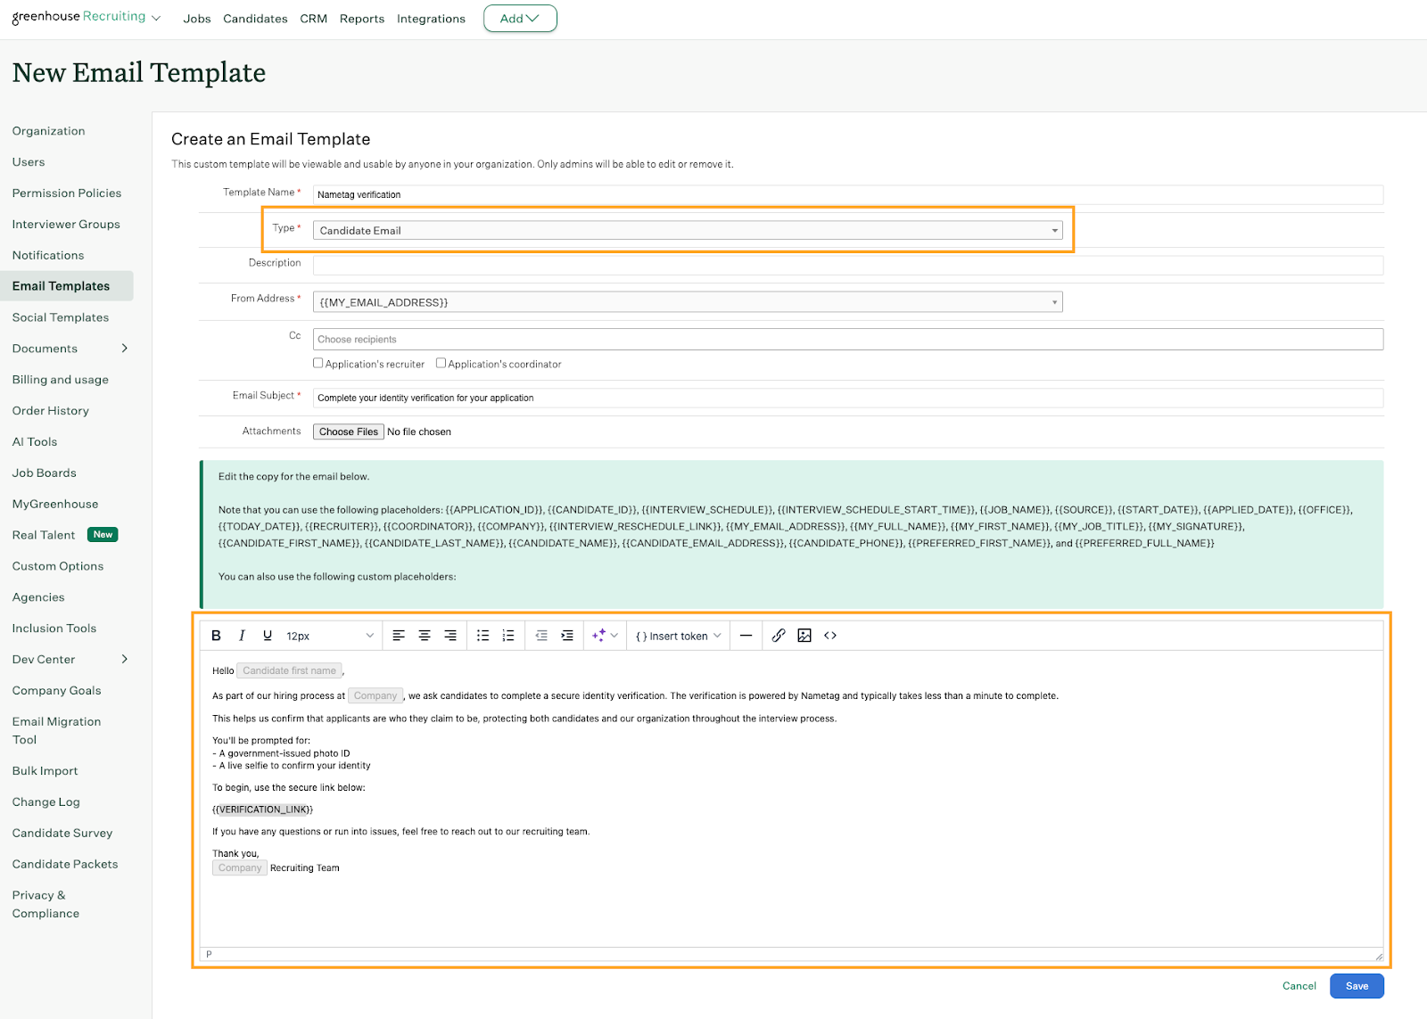
Task: Expand the Insert token dropdown
Action: click(678, 636)
